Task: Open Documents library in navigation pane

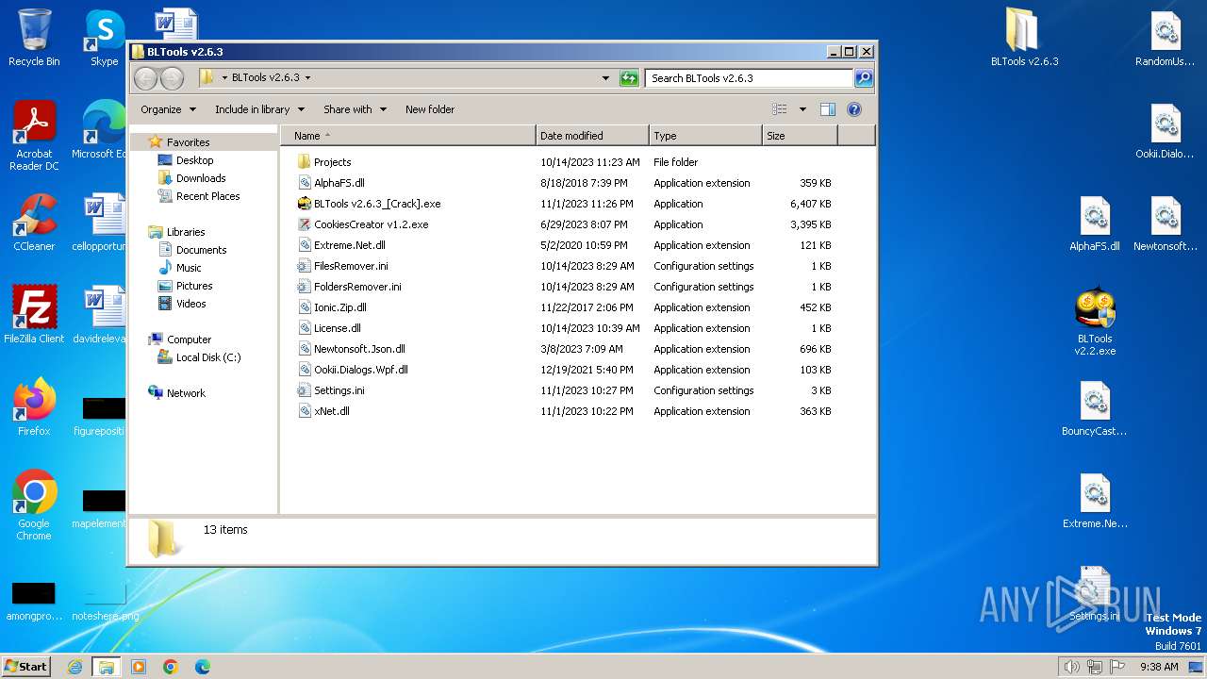Action: (x=201, y=250)
